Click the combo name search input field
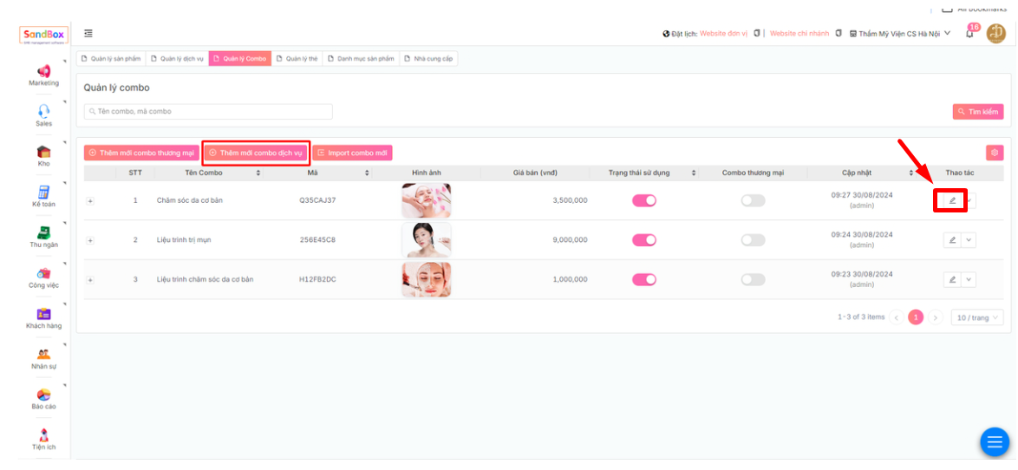1018x470 pixels. [x=208, y=112]
